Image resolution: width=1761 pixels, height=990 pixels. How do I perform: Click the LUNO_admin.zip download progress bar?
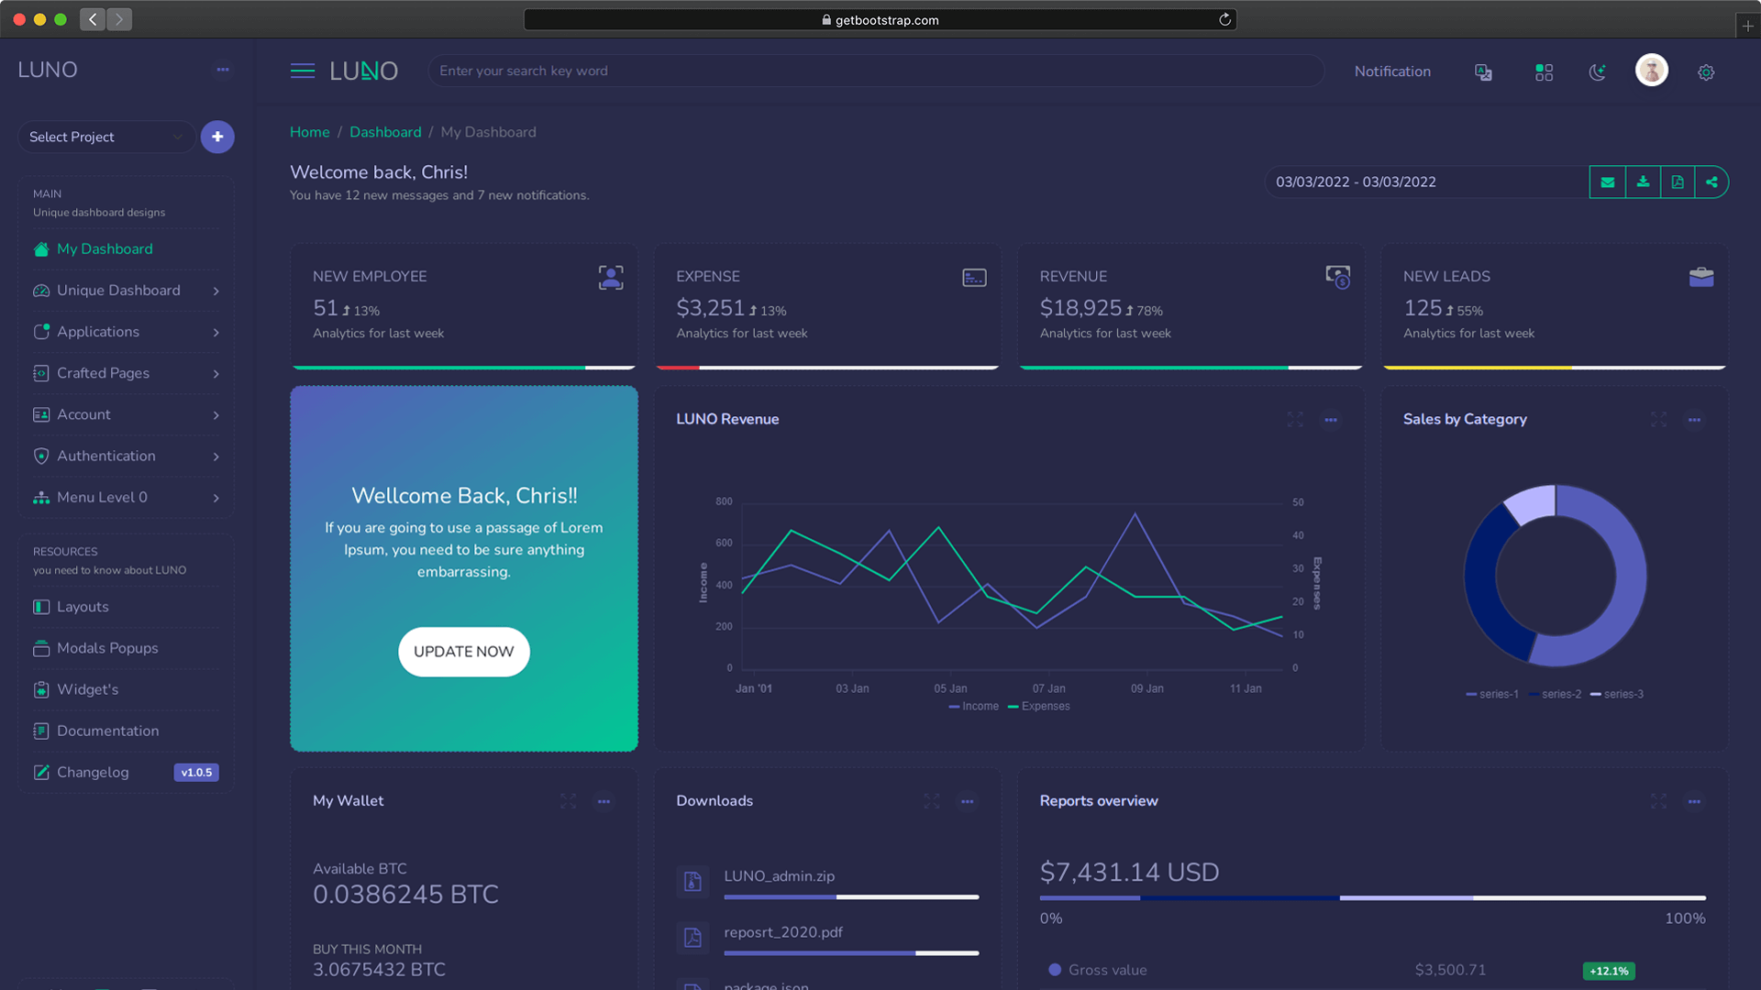point(850,896)
